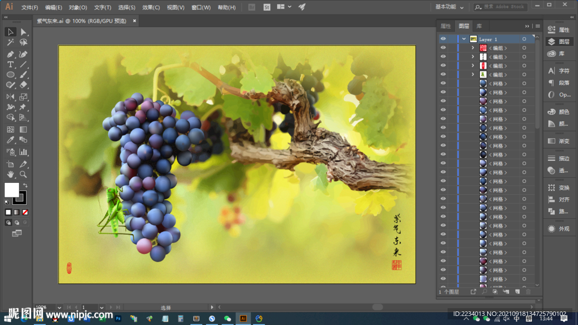Open Adobe Bridge via the Br icon
The width and height of the screenshot is (578, 325).
252,7
